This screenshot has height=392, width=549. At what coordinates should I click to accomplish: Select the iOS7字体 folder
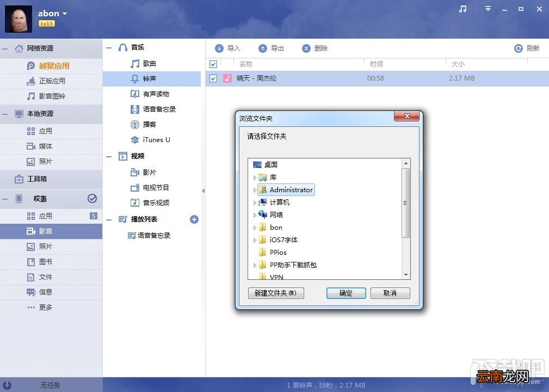[279, 240]
